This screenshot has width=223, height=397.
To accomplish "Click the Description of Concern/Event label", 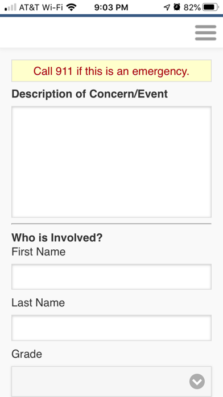I will pyautogui.click(x=90, y=94).
